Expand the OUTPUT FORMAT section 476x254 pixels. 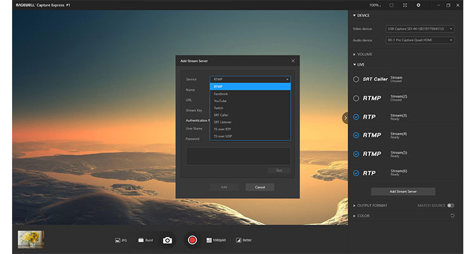point(370,206)
